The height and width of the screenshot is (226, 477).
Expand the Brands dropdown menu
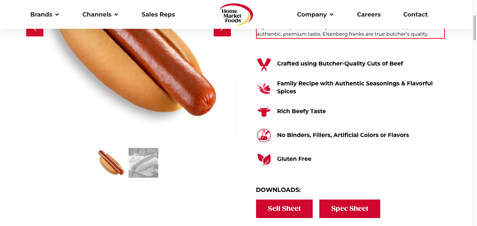(45, 15)
